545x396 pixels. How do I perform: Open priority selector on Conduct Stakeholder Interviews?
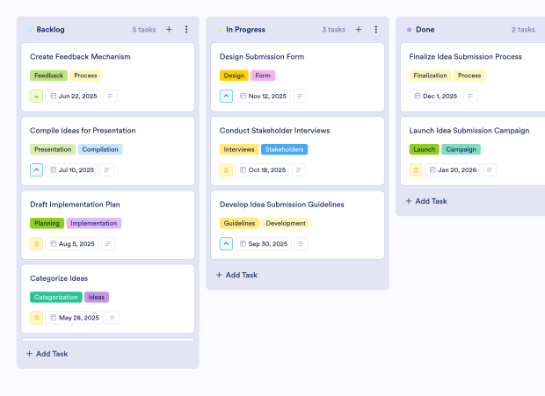click(x=226, y=170)
